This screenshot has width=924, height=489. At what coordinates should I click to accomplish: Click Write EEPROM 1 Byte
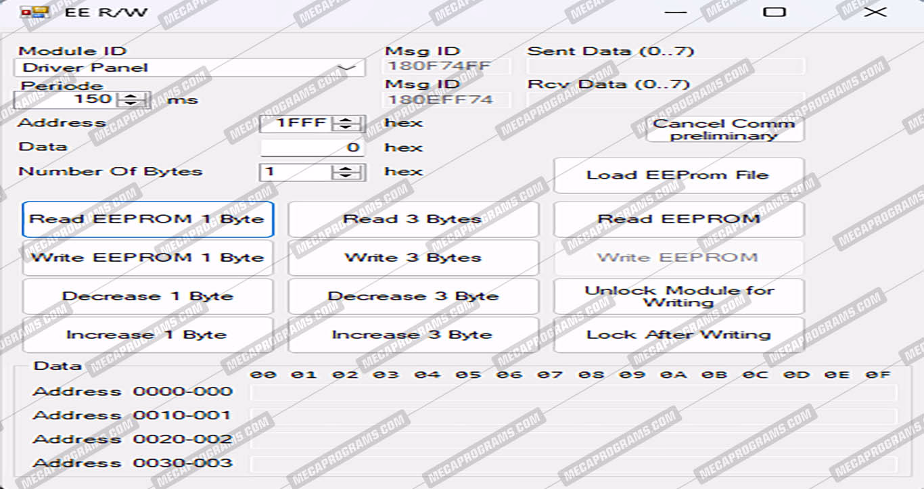147,258
